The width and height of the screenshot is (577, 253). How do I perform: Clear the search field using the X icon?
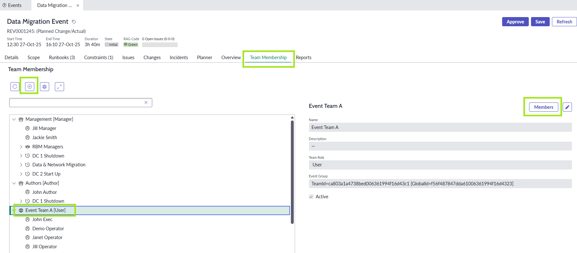(x=146, y=102)
